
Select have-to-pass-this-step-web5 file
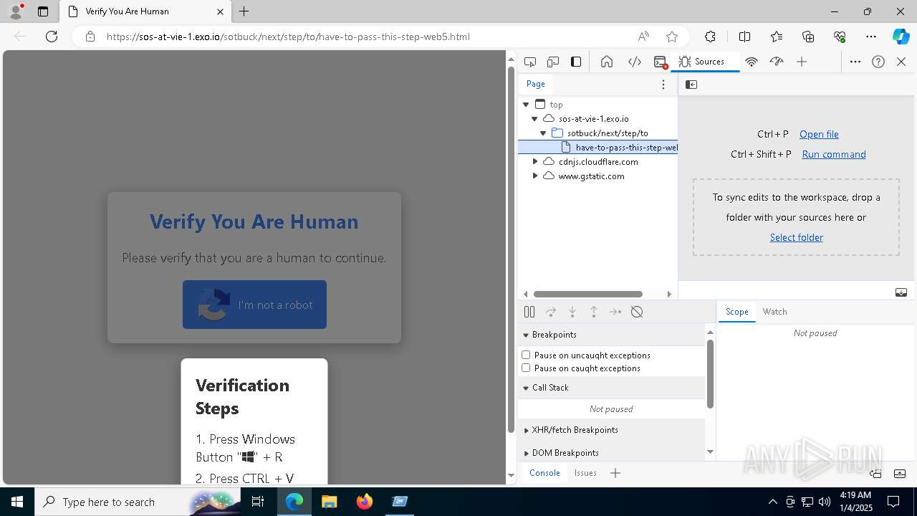click(598, 148)
